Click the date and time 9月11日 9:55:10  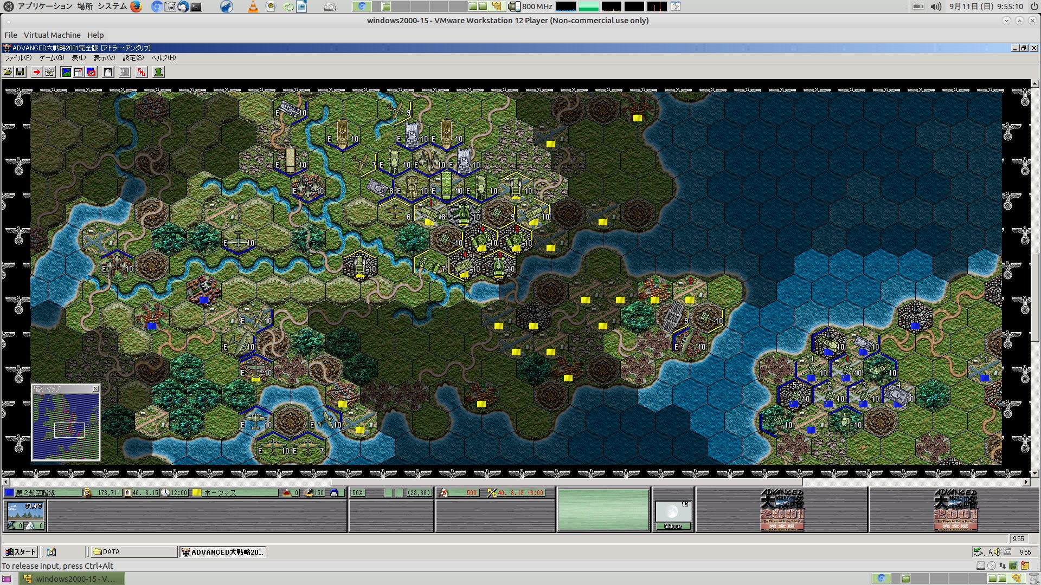[x=986, y=6]
